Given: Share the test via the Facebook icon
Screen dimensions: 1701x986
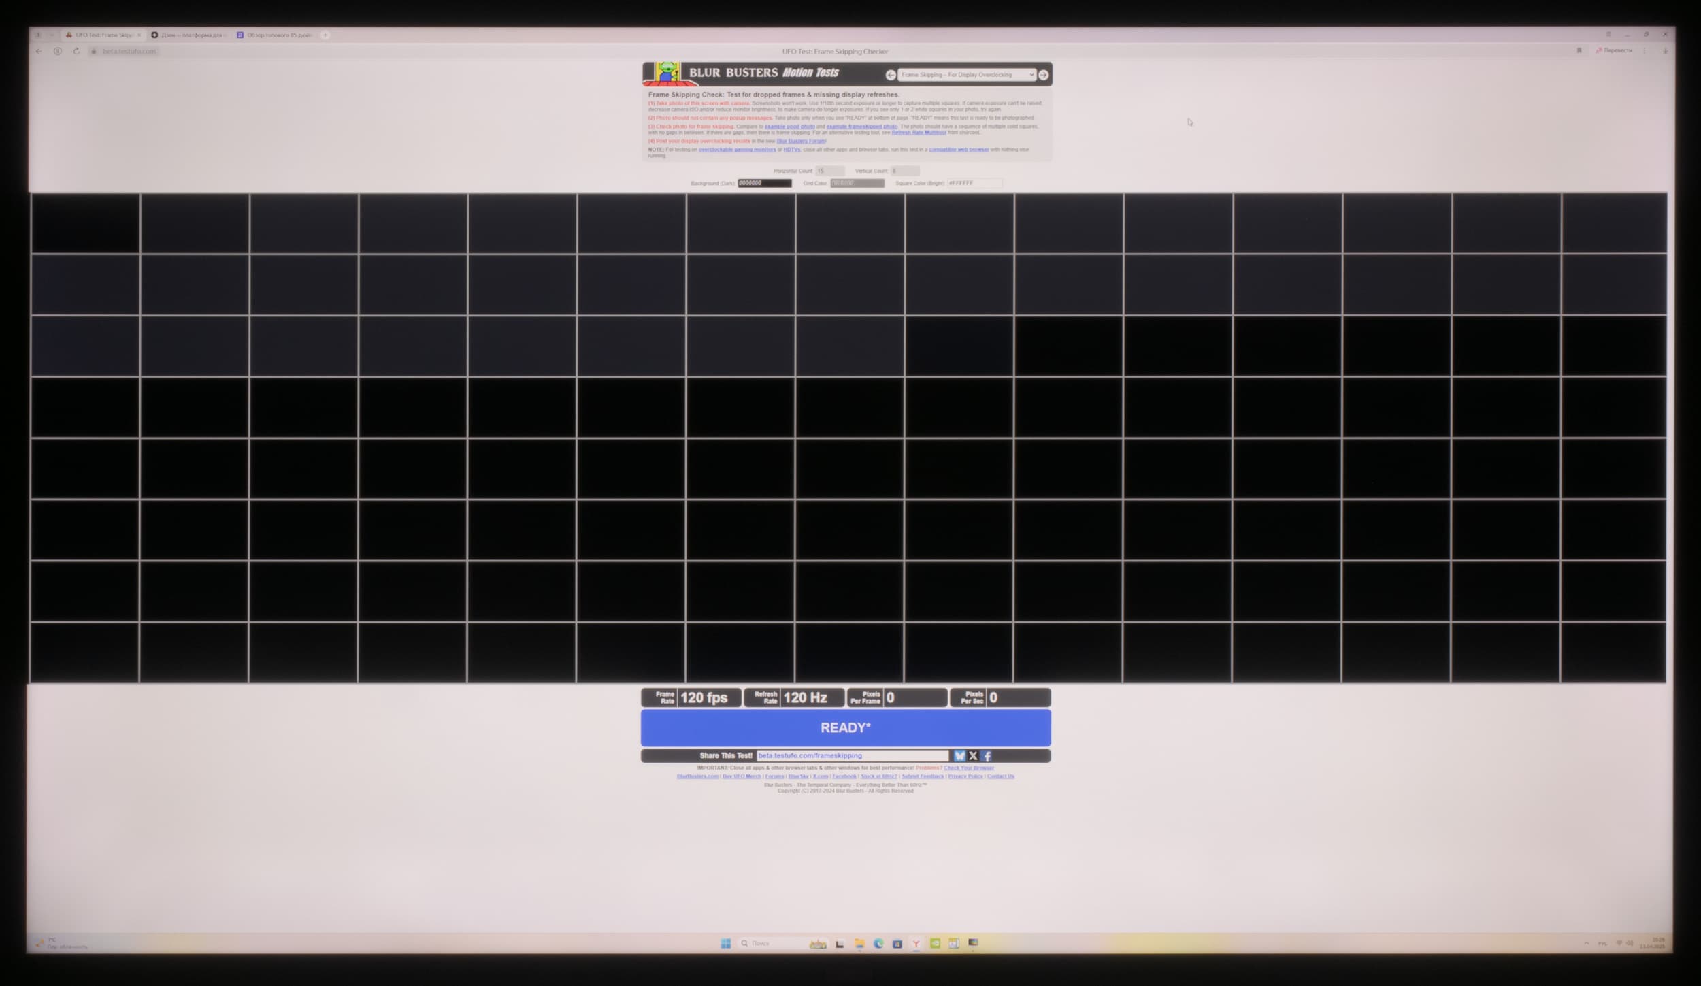Looking at the screenshot, I should [x=987, y=756].
